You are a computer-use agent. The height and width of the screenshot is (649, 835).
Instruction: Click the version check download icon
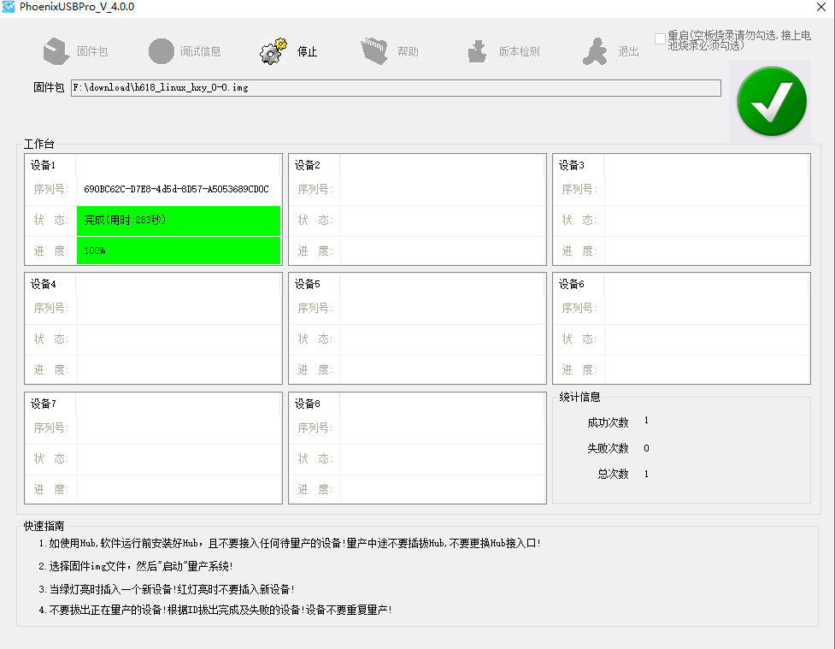477,51
